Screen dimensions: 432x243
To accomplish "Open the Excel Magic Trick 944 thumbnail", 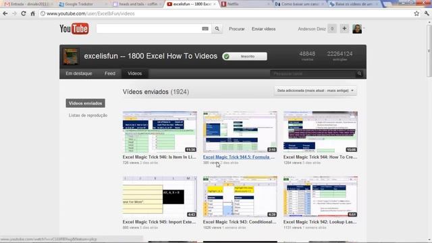I will tap(321, 132).
